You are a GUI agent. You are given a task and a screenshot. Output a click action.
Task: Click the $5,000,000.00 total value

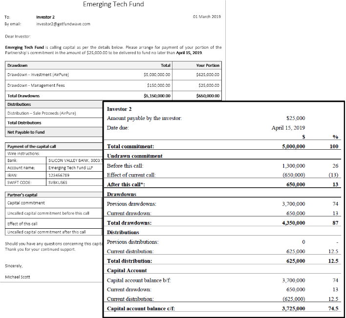(157, 75)
